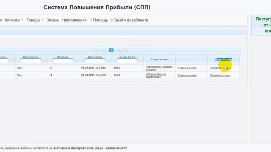271x152 pixels.
Task: Go to the last page in paginator
Action: point(127,51)
